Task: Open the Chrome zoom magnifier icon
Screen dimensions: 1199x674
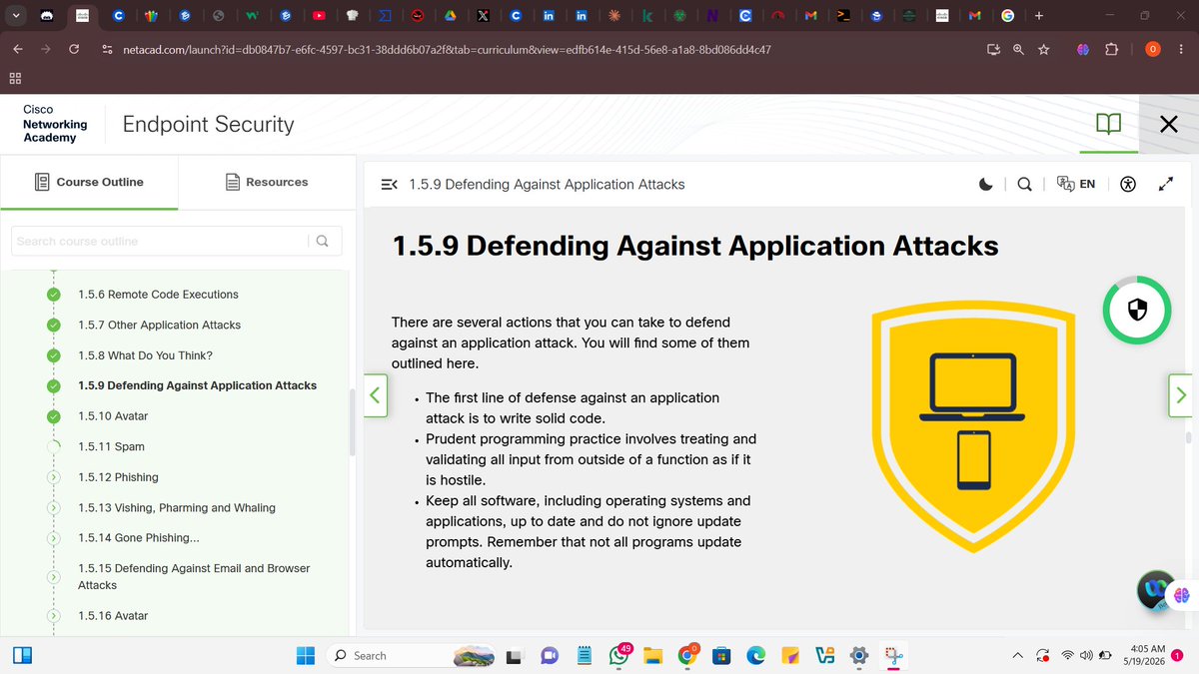Action: [x=1018, y=49]
